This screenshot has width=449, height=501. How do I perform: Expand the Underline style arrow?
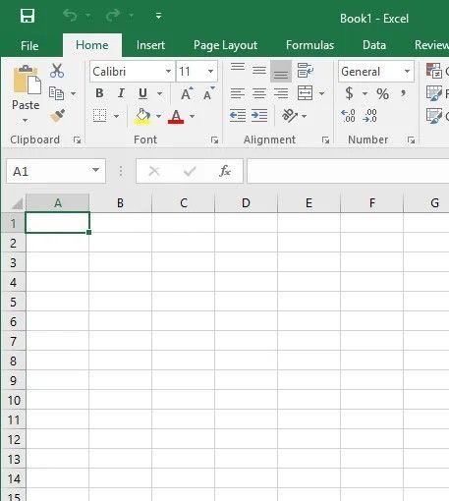click(160, 93)
